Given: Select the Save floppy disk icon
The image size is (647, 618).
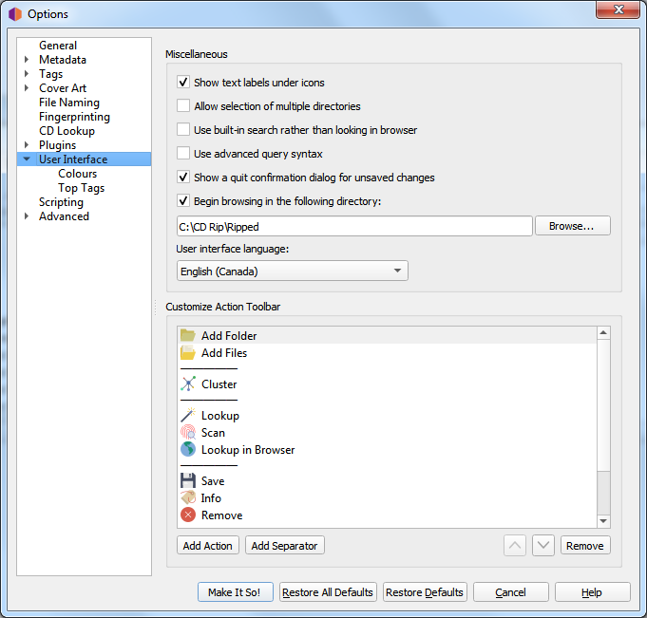Looking at the screenshot, I should (x=188, y=481).
